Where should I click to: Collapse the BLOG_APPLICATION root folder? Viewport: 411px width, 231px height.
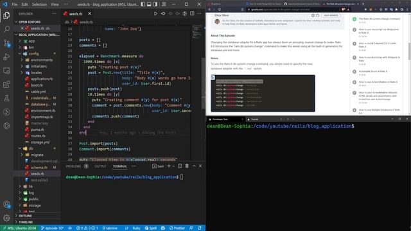point(37,35)
